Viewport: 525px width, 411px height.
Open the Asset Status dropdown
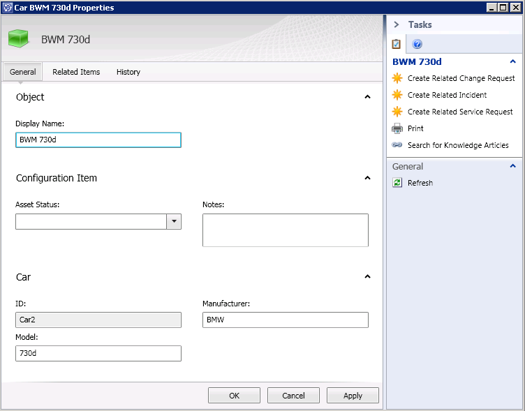tap(174, 222)
